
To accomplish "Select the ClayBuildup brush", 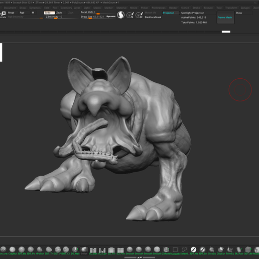I will (13, 250).
